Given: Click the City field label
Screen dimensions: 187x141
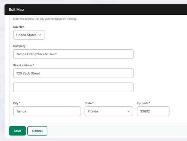Looking at the screenshot, I should tap(16, 103).
